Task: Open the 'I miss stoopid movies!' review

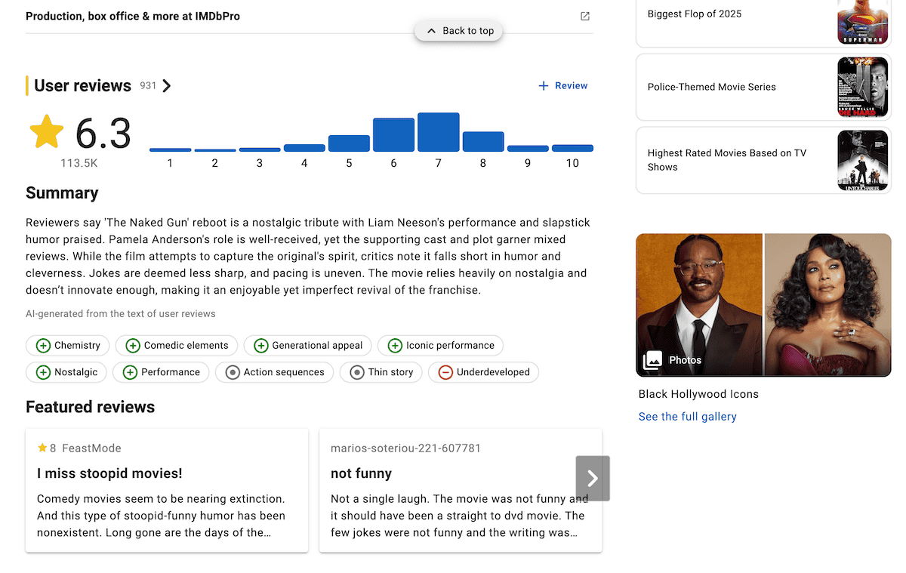Action: click(x=109, y=473)
